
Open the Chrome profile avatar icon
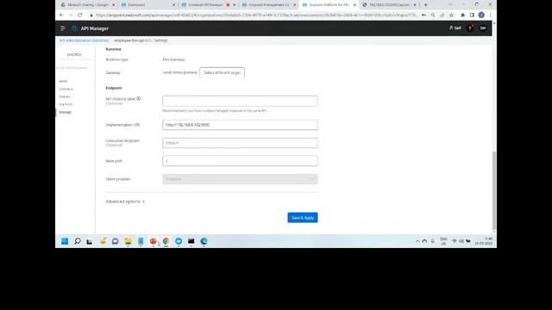[x=481, y=15]
